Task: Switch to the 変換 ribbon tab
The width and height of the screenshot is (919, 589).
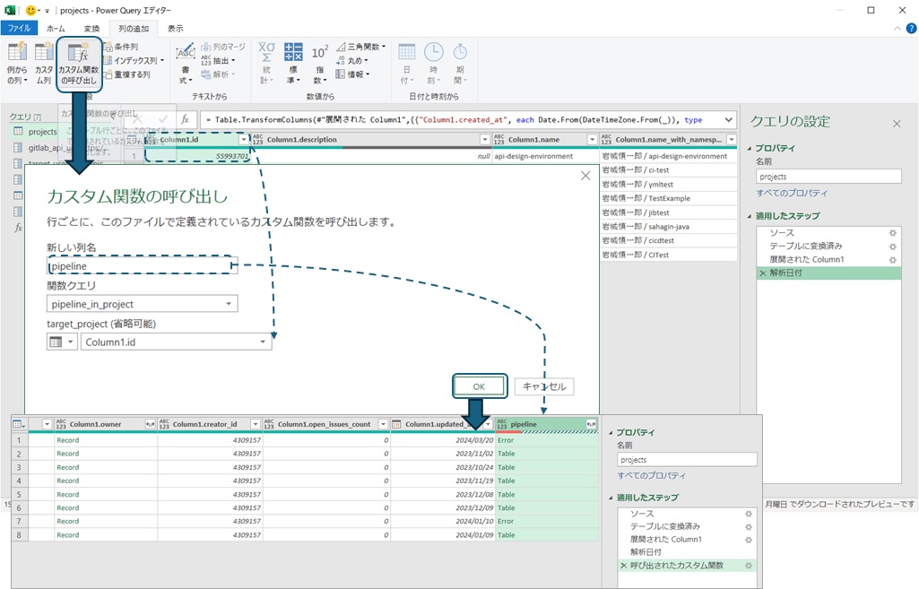Action: [91, 29]
